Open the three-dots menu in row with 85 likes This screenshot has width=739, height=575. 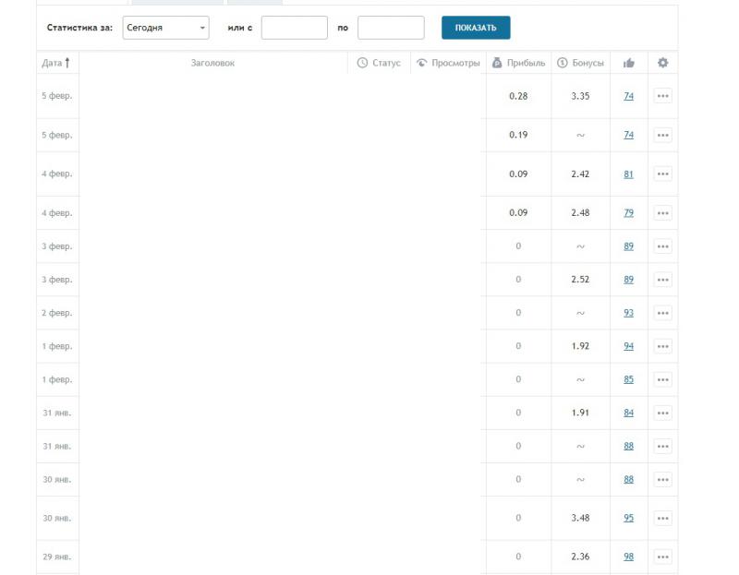tap(662, 379)
